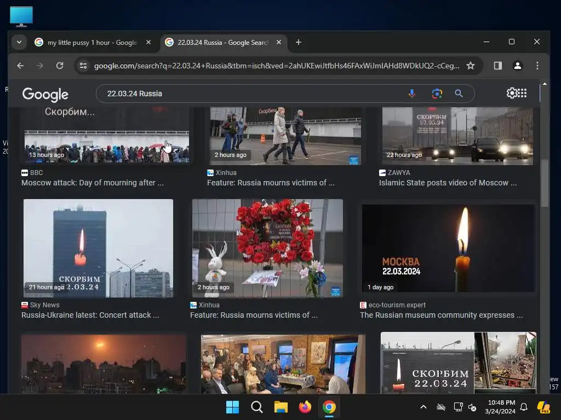The image size is (561, 420).
Task: Reload the current page
Action: pyautogui.click(x=60, y=66)
